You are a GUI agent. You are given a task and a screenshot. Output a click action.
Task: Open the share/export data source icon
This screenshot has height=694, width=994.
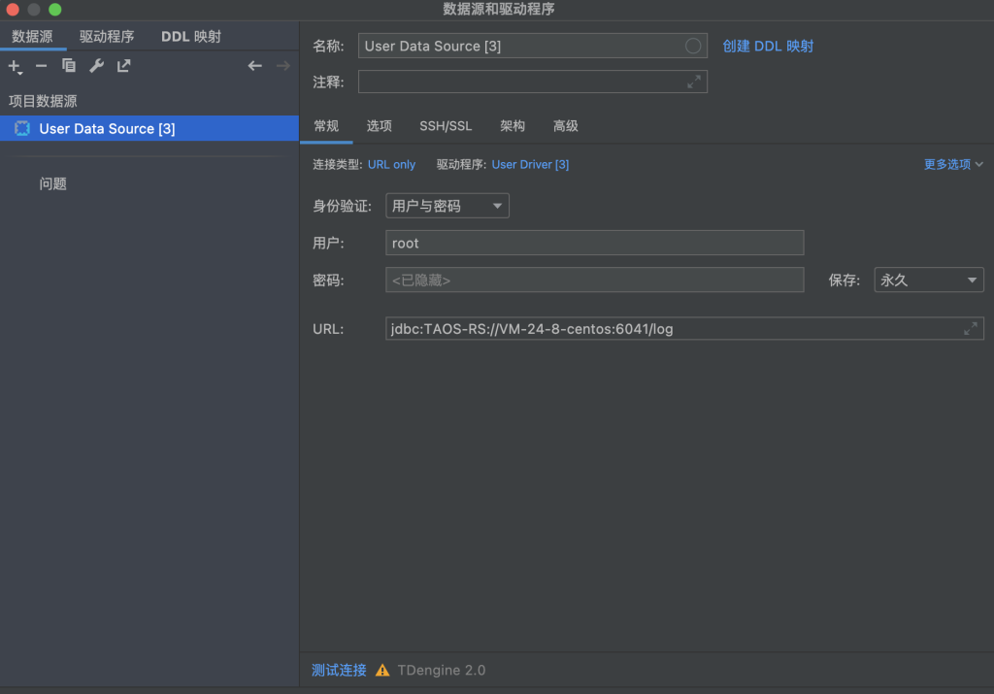[x=122, y=66]
